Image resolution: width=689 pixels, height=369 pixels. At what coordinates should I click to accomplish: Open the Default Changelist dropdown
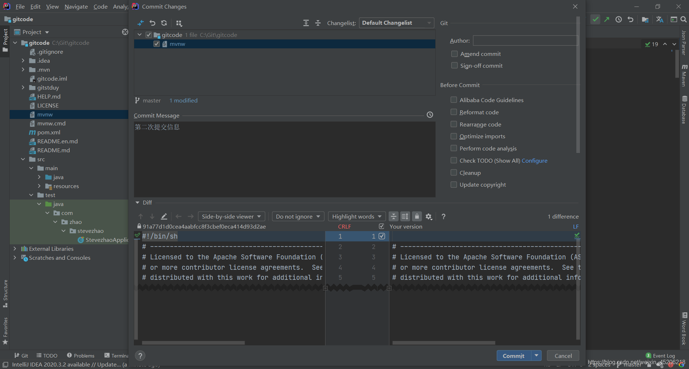pyautogui.click(x=396, y=23)
